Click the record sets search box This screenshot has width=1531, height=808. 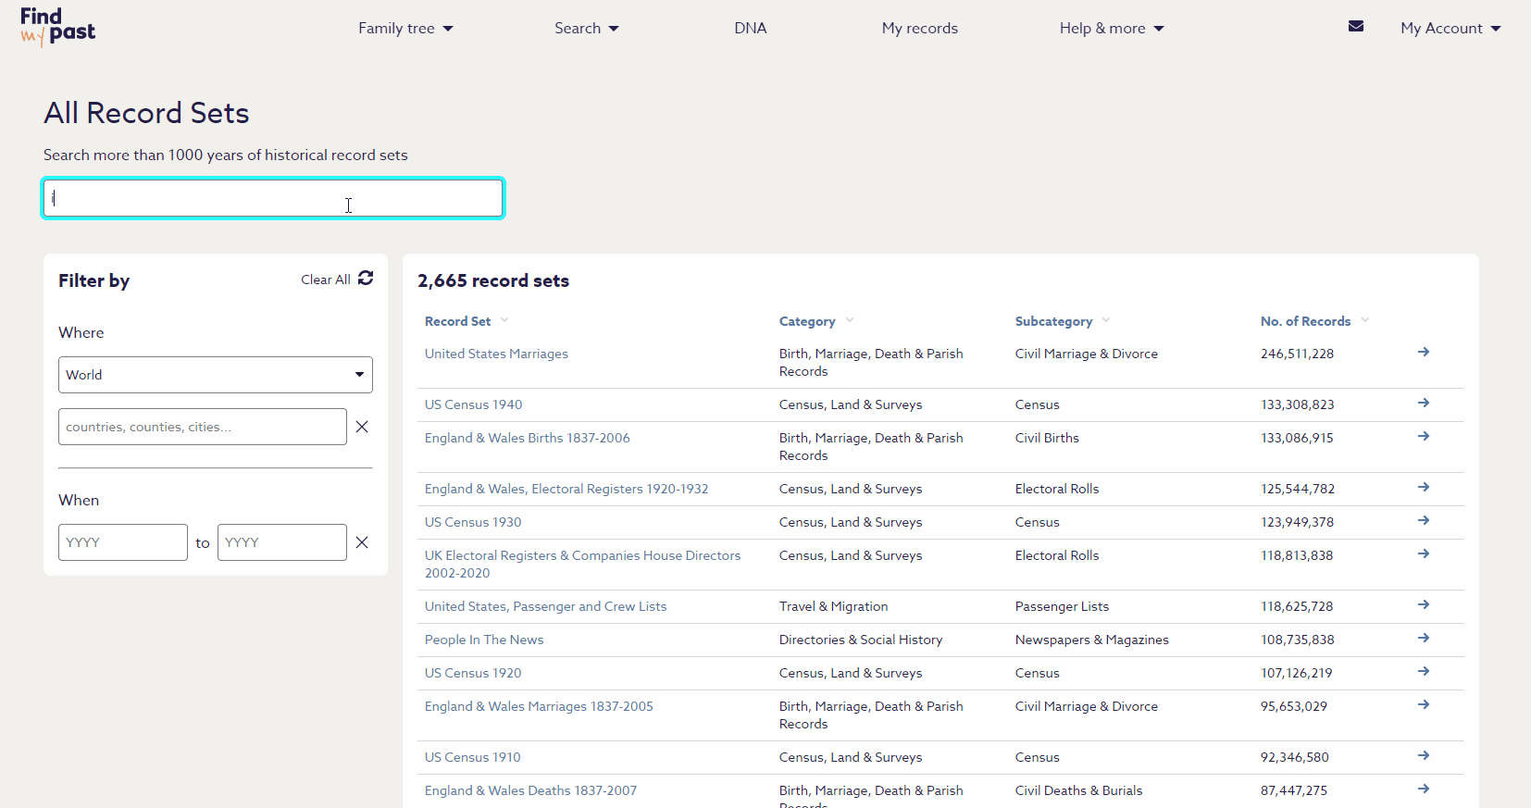click(x=273, y=198)
